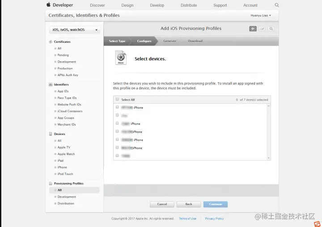The image size is (322, 227).
Task: Open the Discover menu
Action: 97,5
